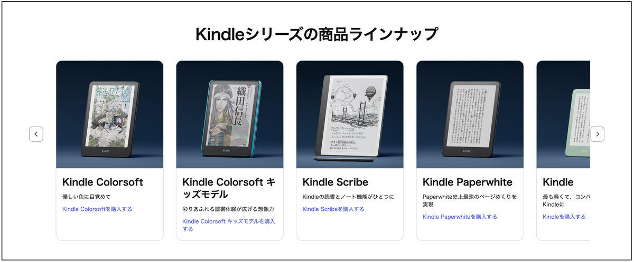The width and height of the screenshot is (634, 262).
Task: Open the Kindle Scribe product image
Action: 350,114
